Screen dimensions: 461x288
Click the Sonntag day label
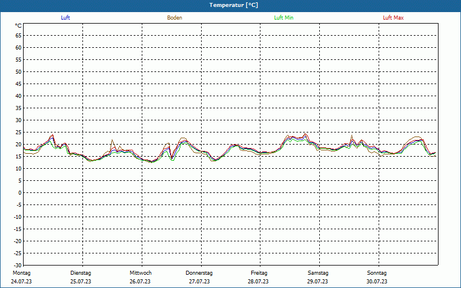[x=377, y=273]
